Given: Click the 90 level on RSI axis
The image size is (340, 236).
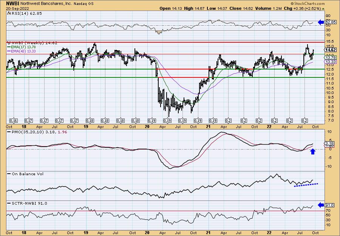Looking at the screenshot, I should coord(328,15).
